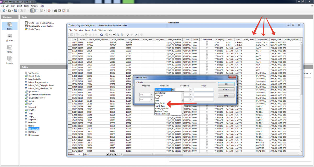Tick Confidential checkbox in row ID 17670

tap(207, 129)
